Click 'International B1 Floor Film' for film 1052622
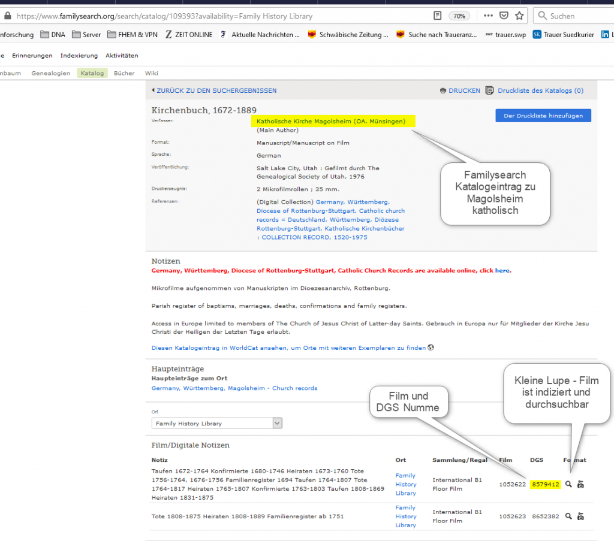The height and width of the screenshot is (541, 614). 457,484
